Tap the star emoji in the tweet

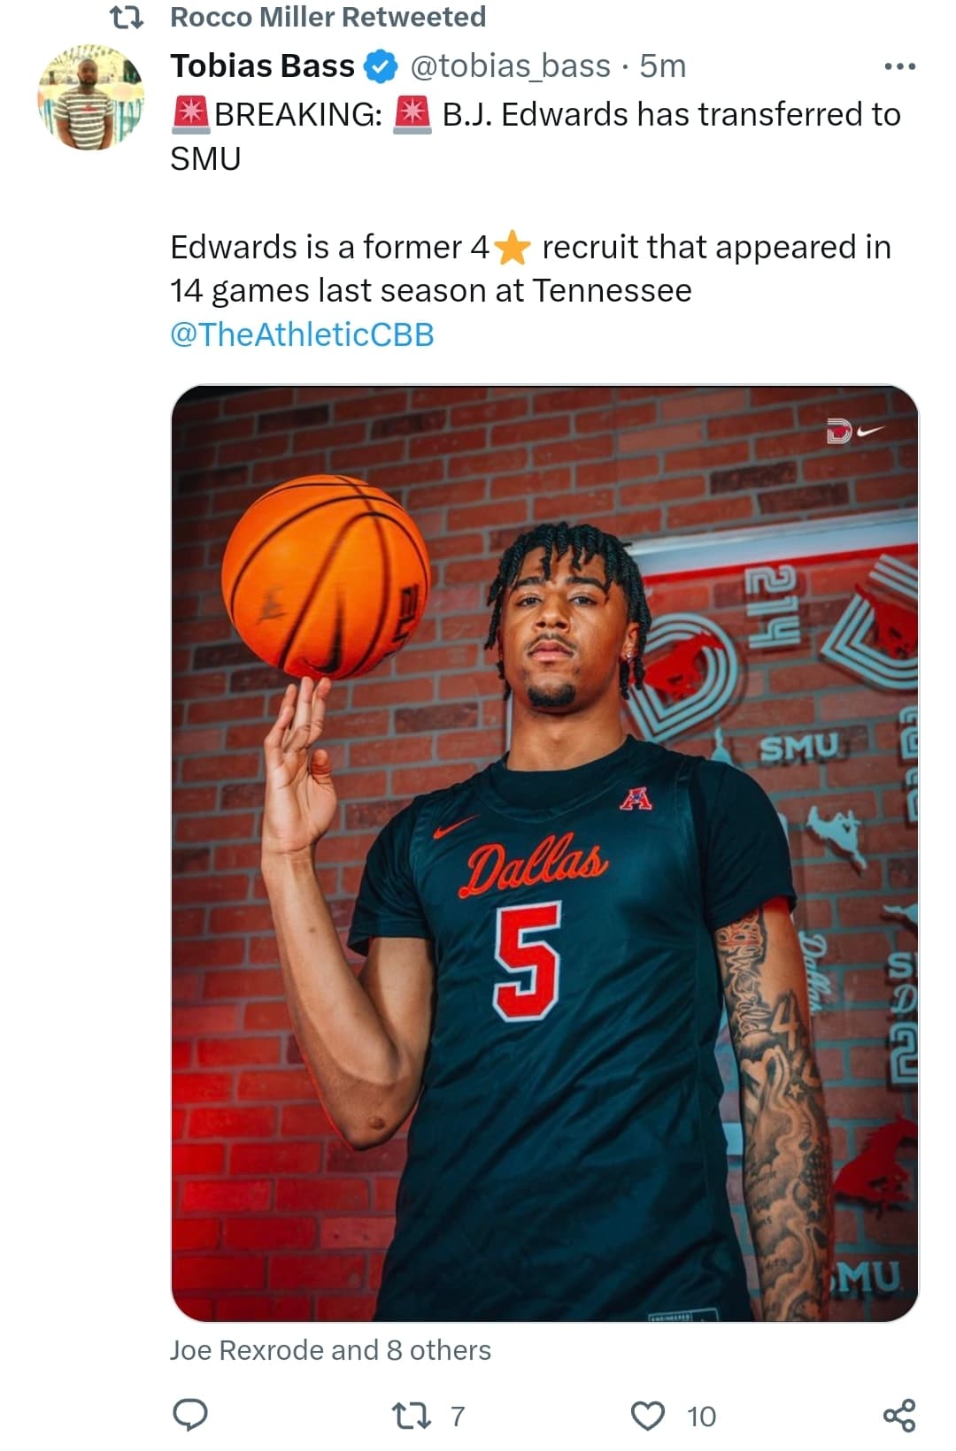point(513,248)
